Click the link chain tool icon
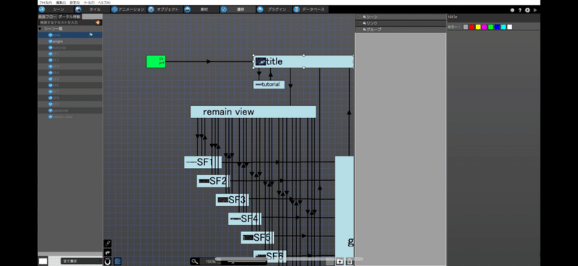Viewport: 578px width, 266px height. click(108, 244)
